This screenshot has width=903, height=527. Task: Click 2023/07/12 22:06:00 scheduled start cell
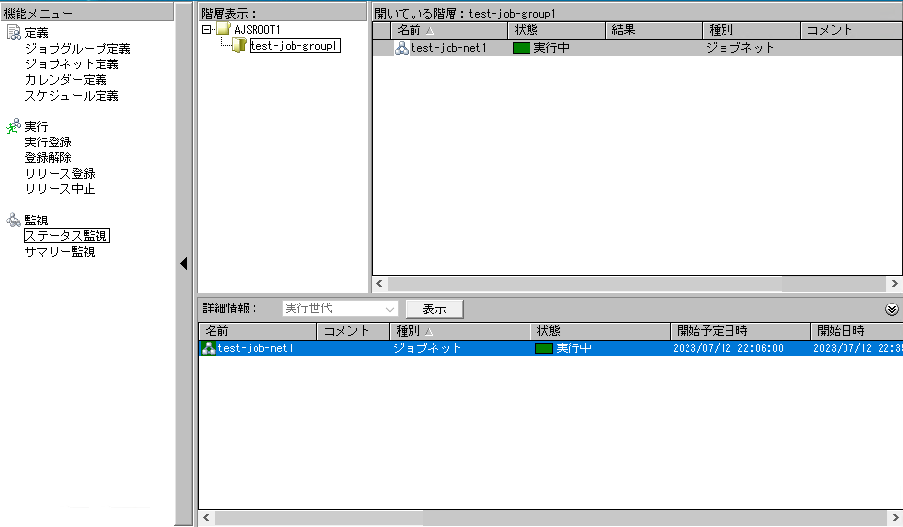[x=727, y=348]
